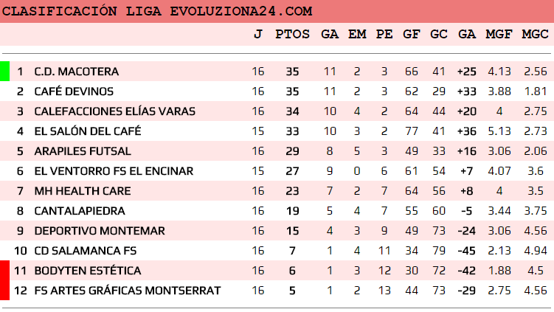The height and width of the screenshot is (312, 554).
Task: Click the green marker beside position 1
Action: (x=4, y=72)
